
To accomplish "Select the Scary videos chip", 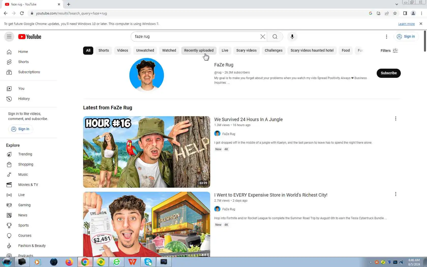I will click(x=247, y=50).
